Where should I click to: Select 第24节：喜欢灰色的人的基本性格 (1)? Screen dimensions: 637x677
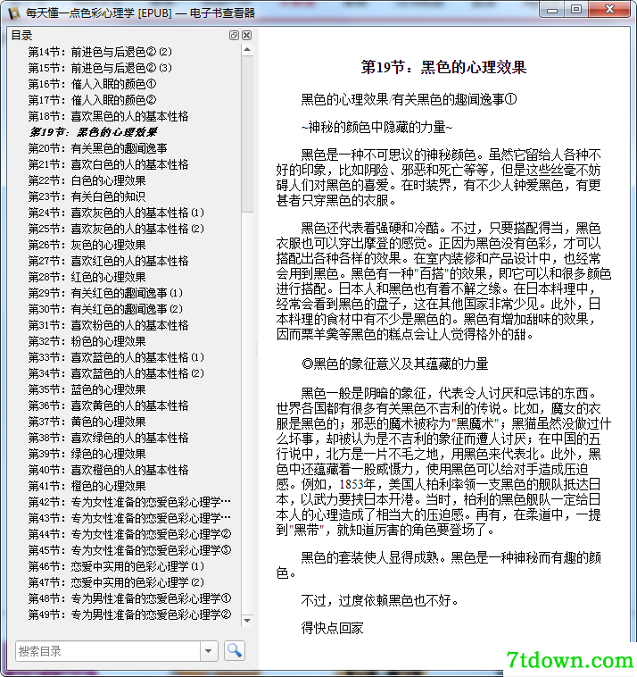[116, 213]
